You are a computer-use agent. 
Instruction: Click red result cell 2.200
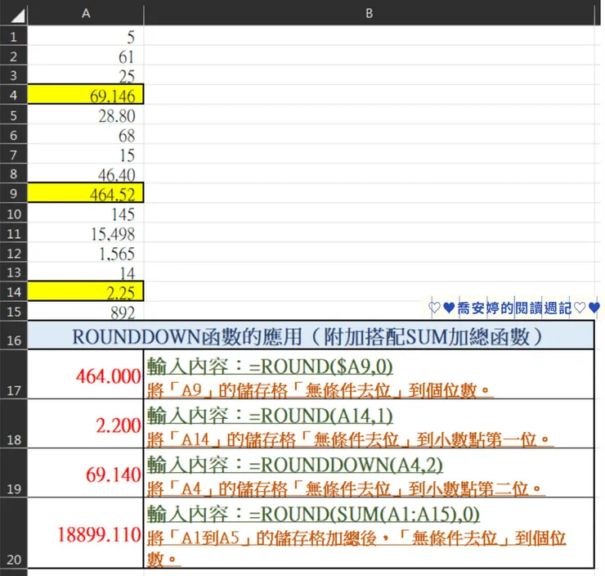click(86, 424)
